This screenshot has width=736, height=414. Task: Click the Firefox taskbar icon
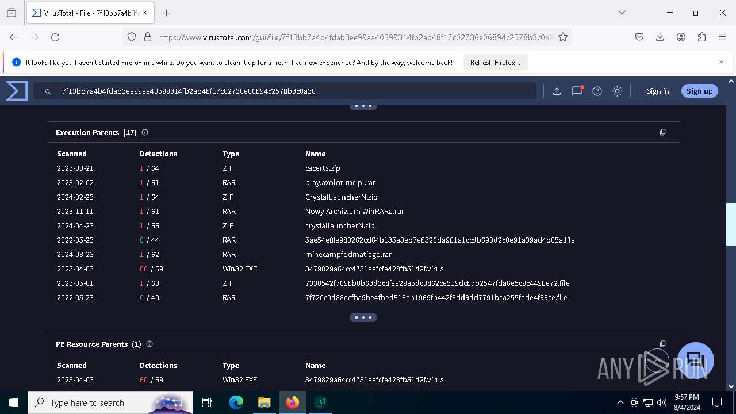tap(293, 402)
